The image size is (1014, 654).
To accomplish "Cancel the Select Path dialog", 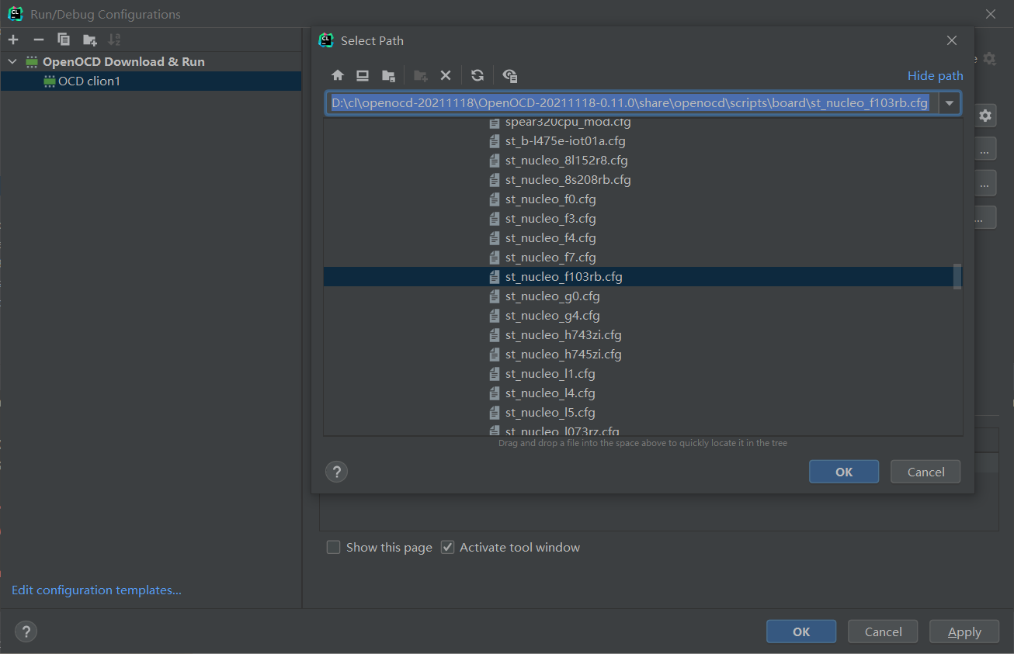I will coord(925,472).
